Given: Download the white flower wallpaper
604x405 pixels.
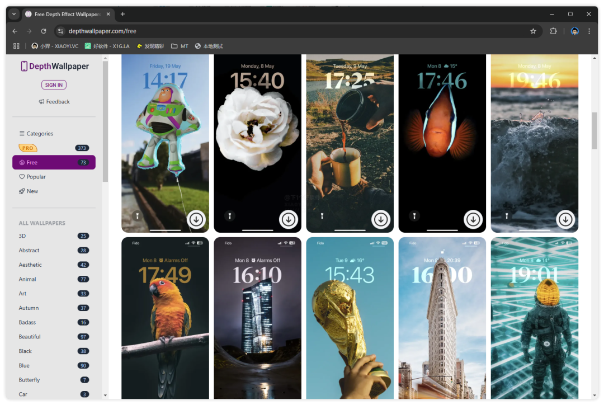Looking at the screenshot, I should point(289,219).
